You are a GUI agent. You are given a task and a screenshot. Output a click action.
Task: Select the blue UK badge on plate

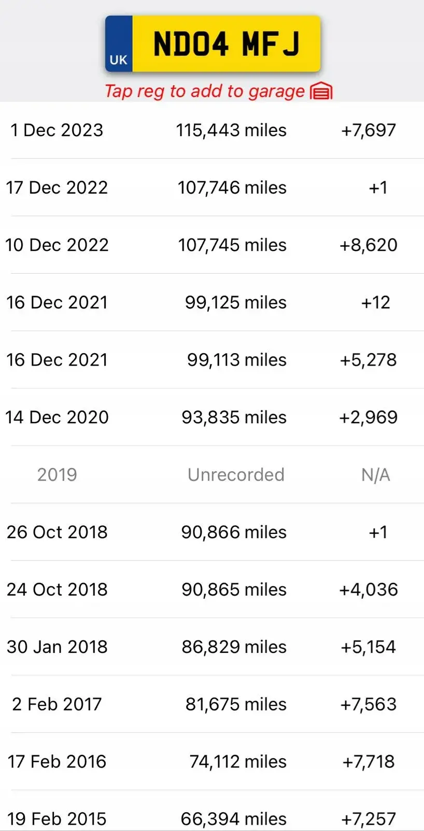coord(119,44)
